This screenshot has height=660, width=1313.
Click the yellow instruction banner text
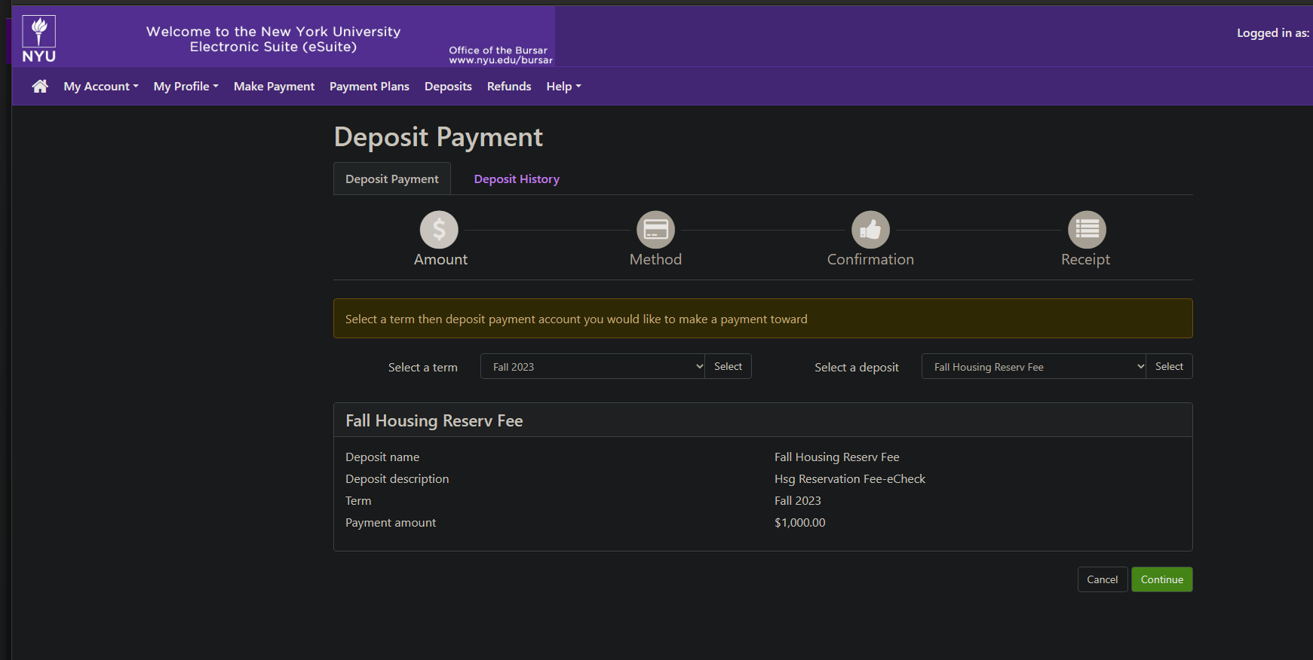576,319
